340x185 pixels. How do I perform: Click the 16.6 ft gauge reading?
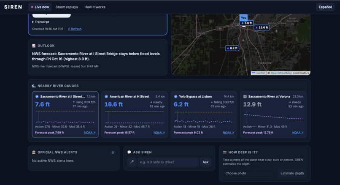(x=113, y=104)
